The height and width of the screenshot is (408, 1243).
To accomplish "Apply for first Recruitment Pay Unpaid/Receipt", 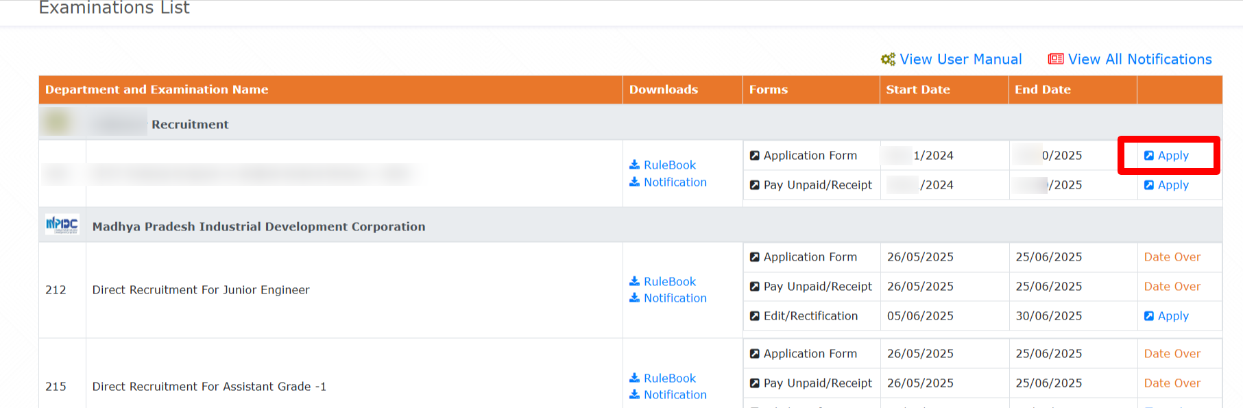I will (1172, 185).
